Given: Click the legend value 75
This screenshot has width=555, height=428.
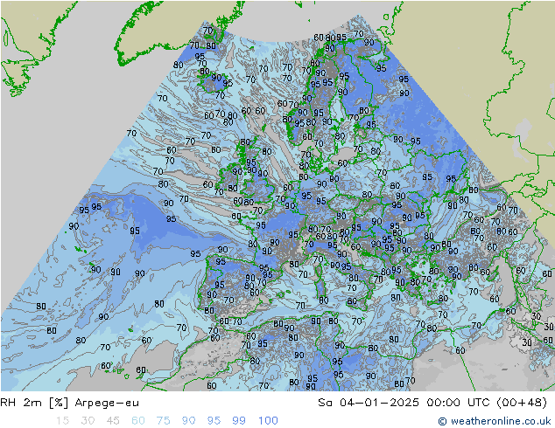Looking at the screenshot, I should point(163,421).
